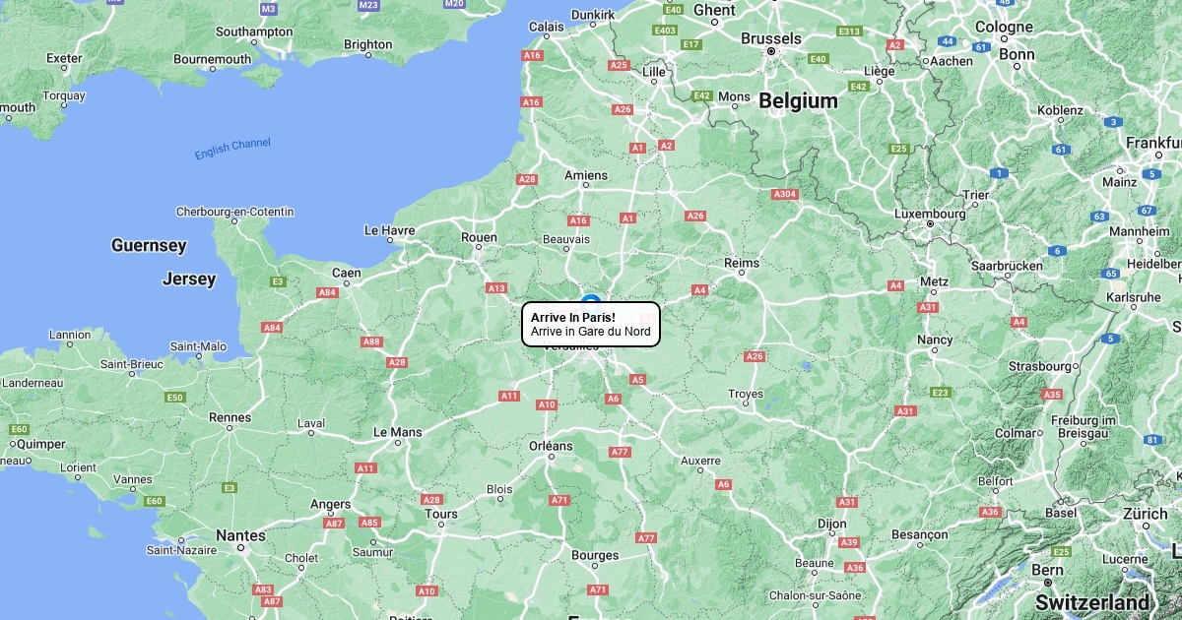
Task: Click the A304 highway shield
Action: tap(785, 194)
